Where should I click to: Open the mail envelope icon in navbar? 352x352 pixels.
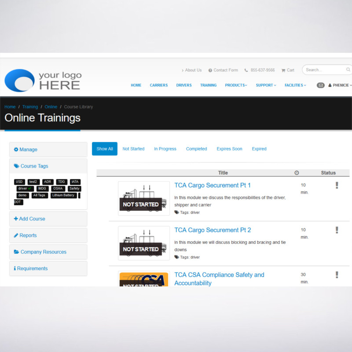point(320,85)
